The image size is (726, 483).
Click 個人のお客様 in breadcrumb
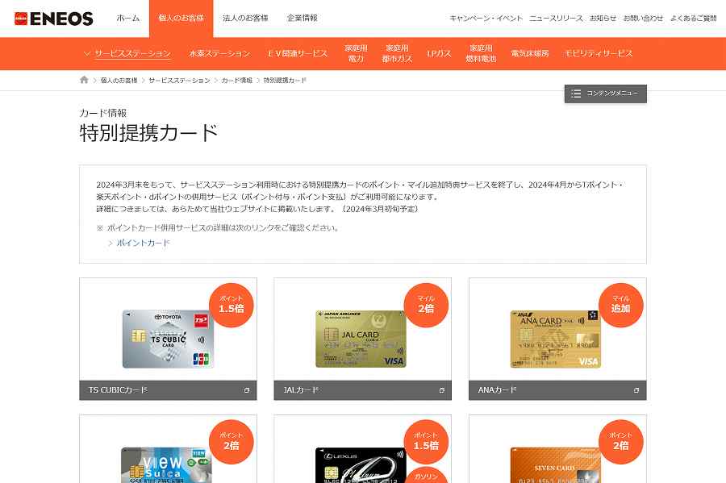click(x=119, y=81)
